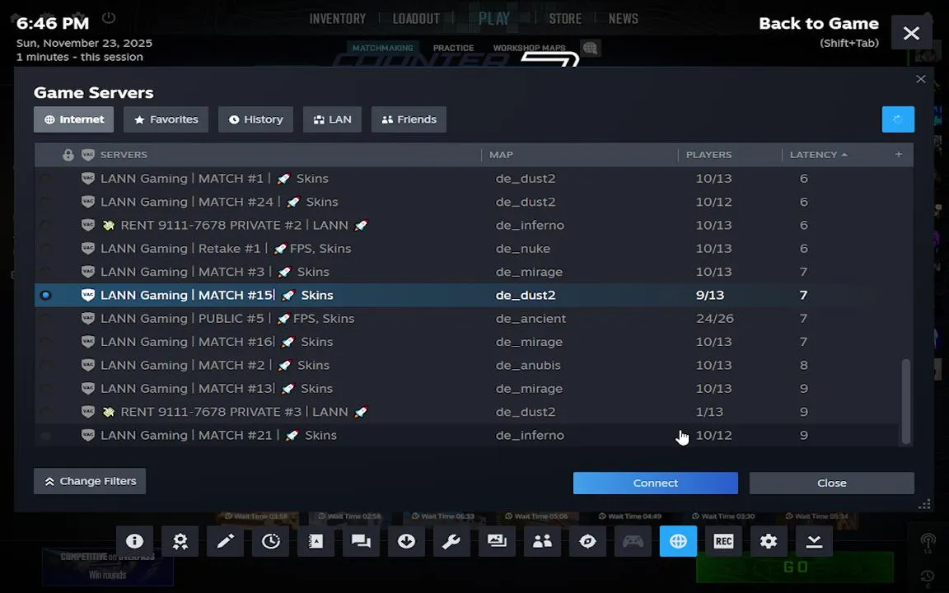The width and height of the screenshot is (949, 593).
Task: Expand the Change Filters panel
Action: pyautogui.click(x=90, y=481)
